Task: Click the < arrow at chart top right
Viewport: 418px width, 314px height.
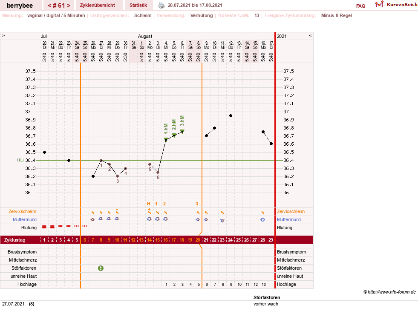Action: (x=310, y=35)
